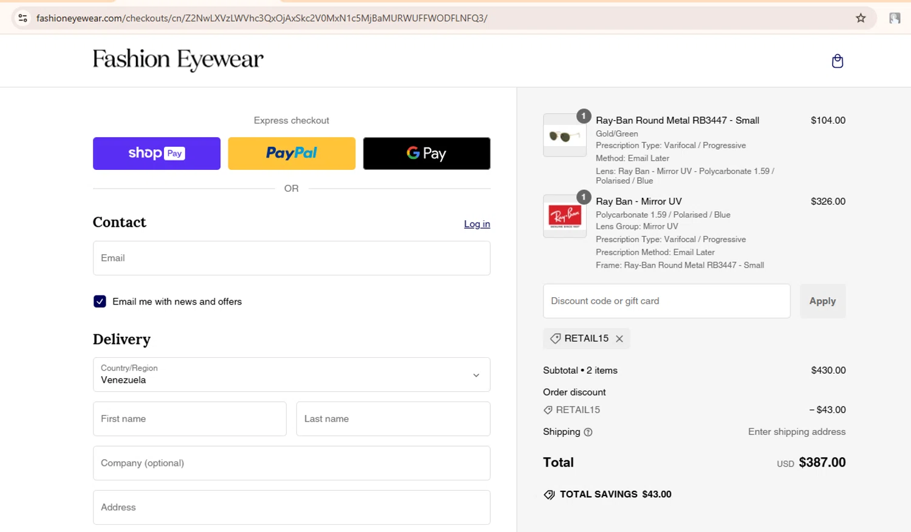911x532 pixels.
Task: Click the -$43.00 discount amount
Action: point(827,410)
